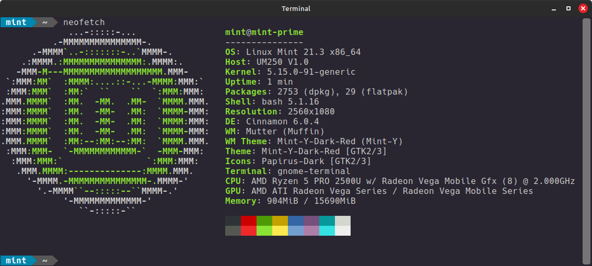The height and width of the screenshot is (266, 592).
Task: Maximize the Terminal window
Action: coord(568,8)
